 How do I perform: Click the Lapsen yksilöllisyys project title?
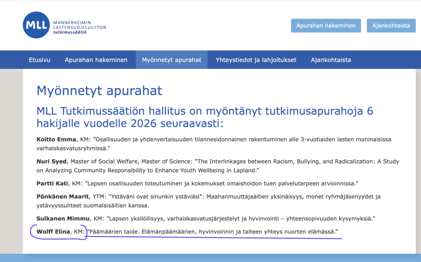(x=241, y=218)
